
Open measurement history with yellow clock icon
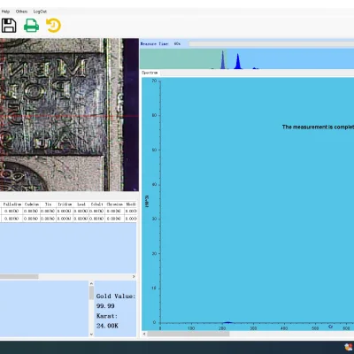point(53,26)
